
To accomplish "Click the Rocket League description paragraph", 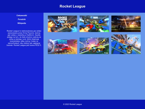I will pyautogui.click(x=24, y=38).
